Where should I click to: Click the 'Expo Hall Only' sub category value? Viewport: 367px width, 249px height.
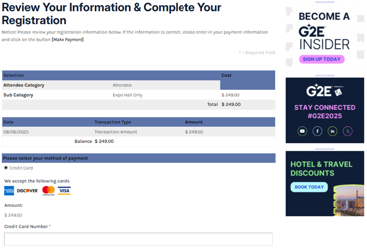point(128,95)
